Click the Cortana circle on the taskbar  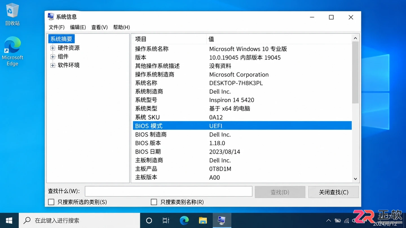pos(149,220)
